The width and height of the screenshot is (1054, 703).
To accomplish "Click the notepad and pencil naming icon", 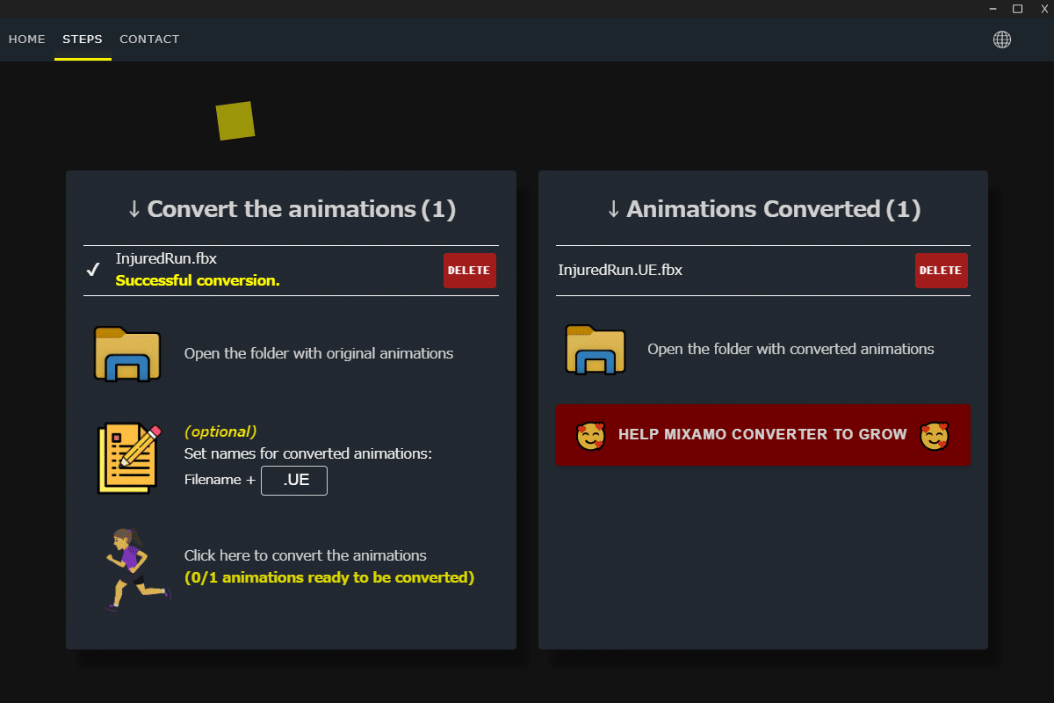I will pyautogui.click(x=130, y=458).
